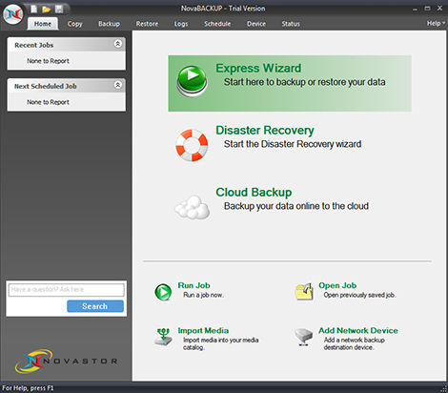Click the green Express Wizard play icon
This screenshot has width=448, height=393.
(192, 81)
